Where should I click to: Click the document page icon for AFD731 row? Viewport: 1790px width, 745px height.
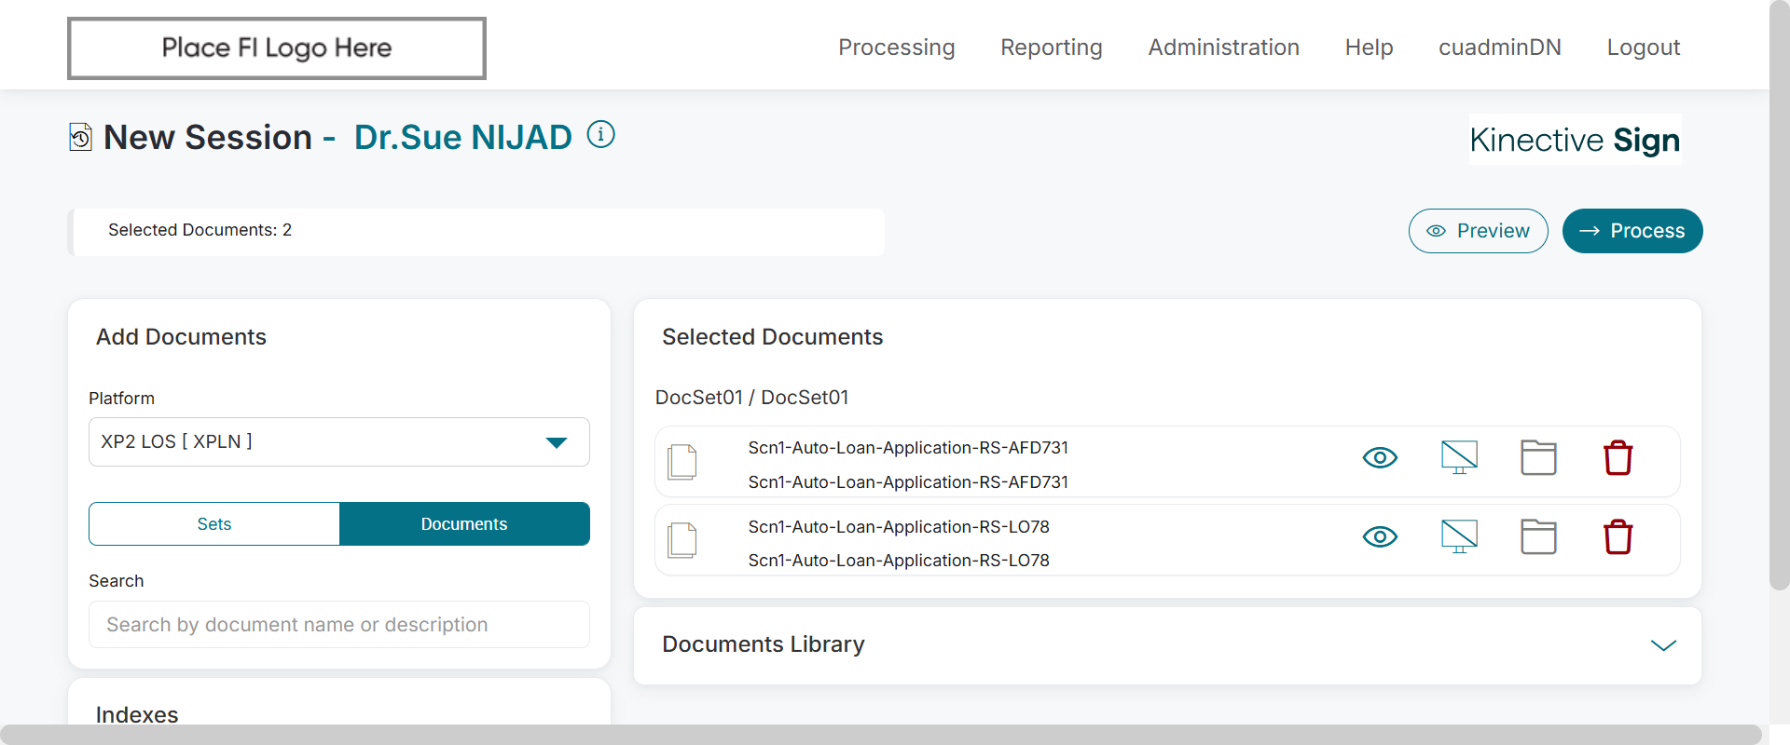tap(682, 462)
